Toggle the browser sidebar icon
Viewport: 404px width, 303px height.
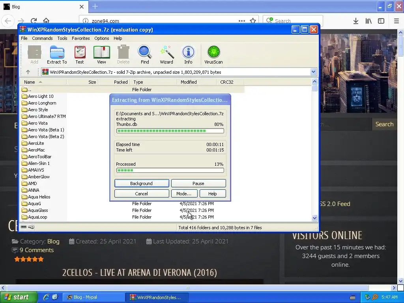pyautogui.click(x=381, y=21)
